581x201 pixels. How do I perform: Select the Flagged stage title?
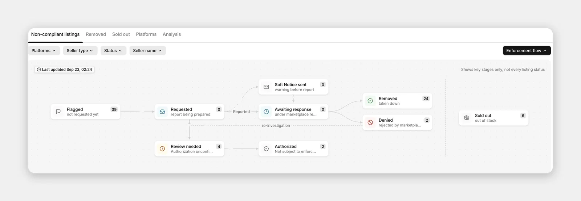(x=75, y=109)
